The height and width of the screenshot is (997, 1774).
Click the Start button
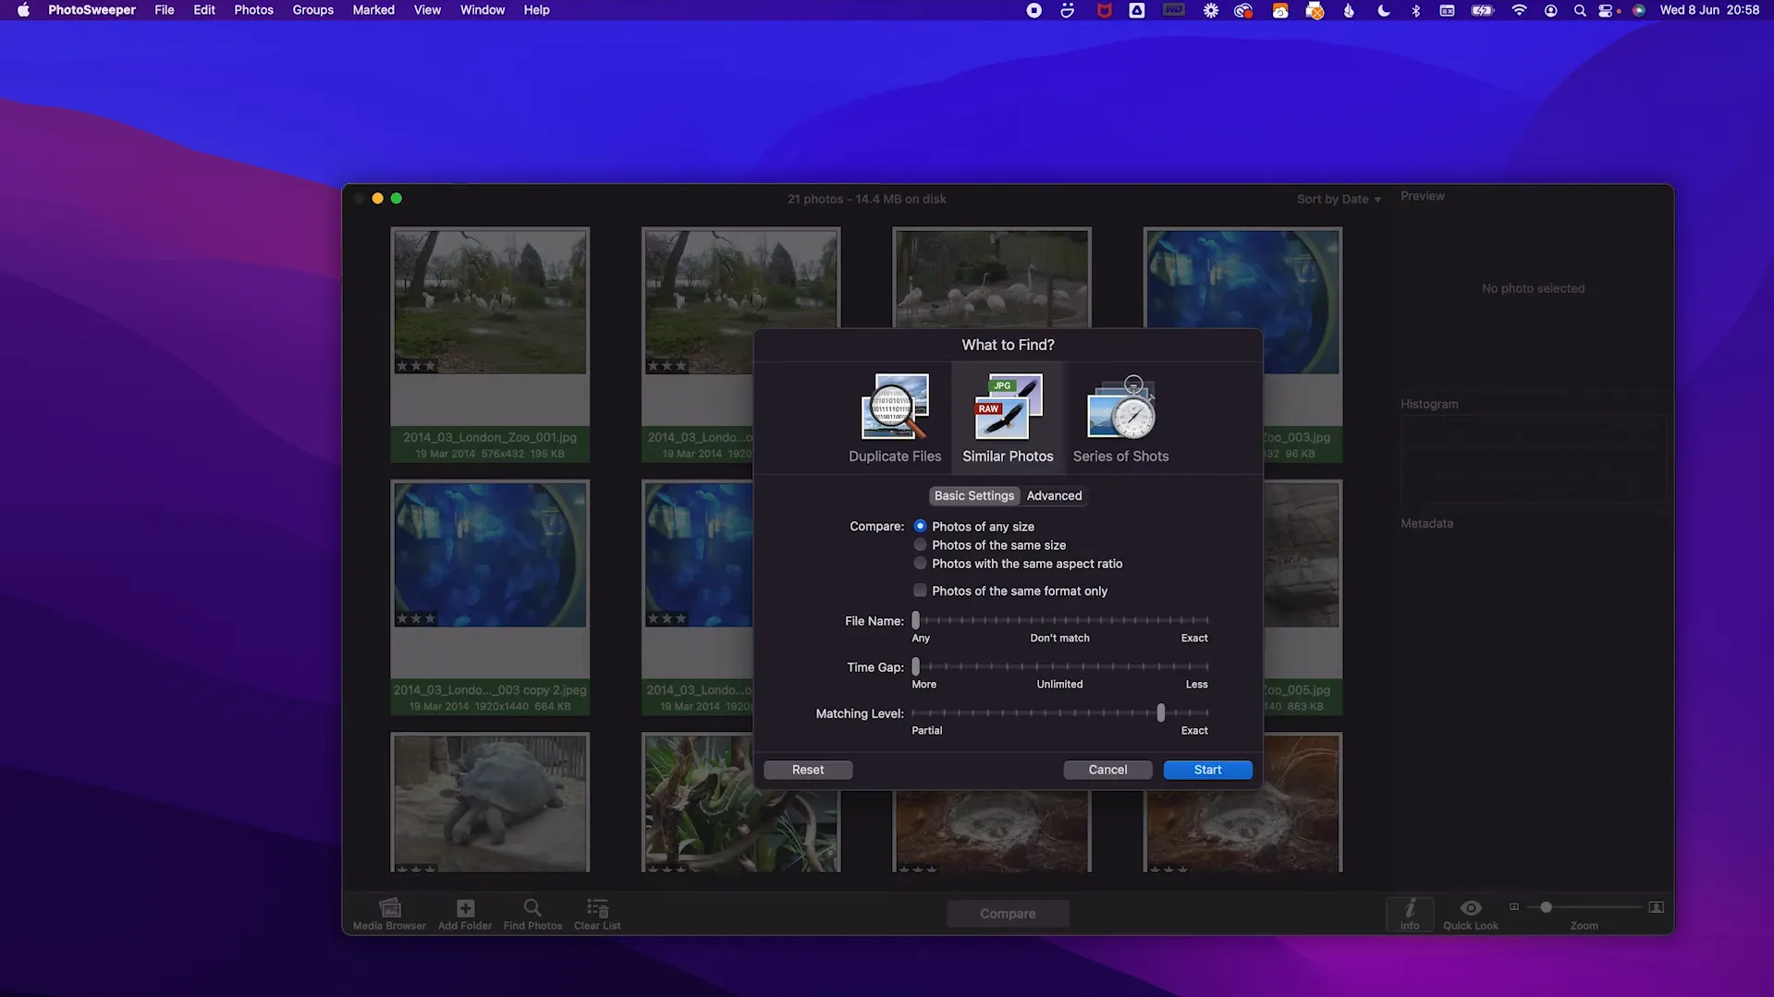(1207, 770)
